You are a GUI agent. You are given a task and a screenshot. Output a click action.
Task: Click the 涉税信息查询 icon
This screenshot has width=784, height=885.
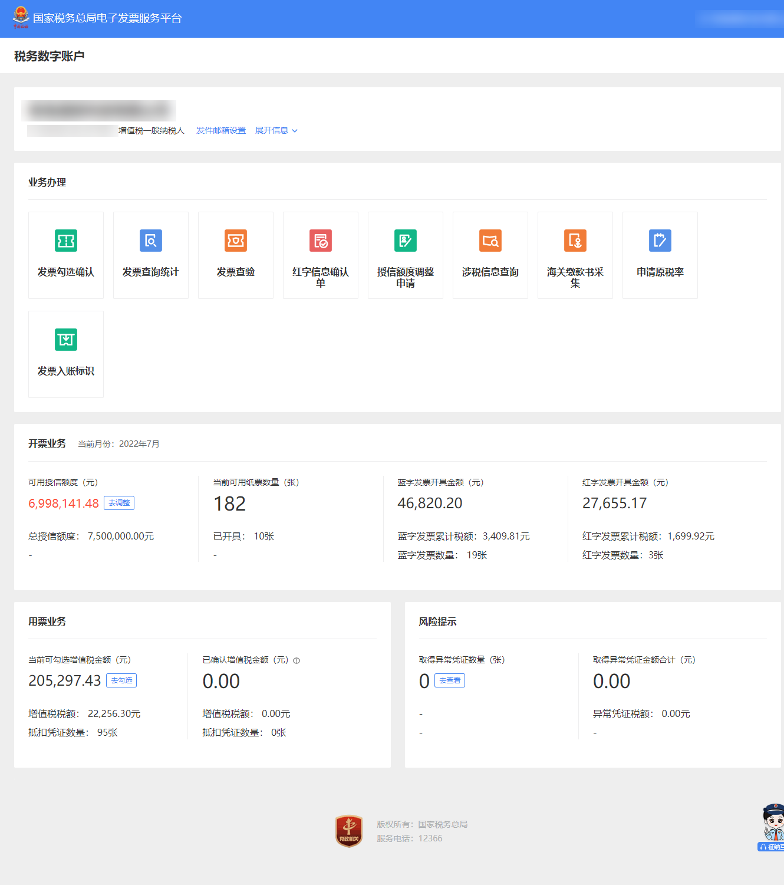pyautogui.click(x=490, y=241)
